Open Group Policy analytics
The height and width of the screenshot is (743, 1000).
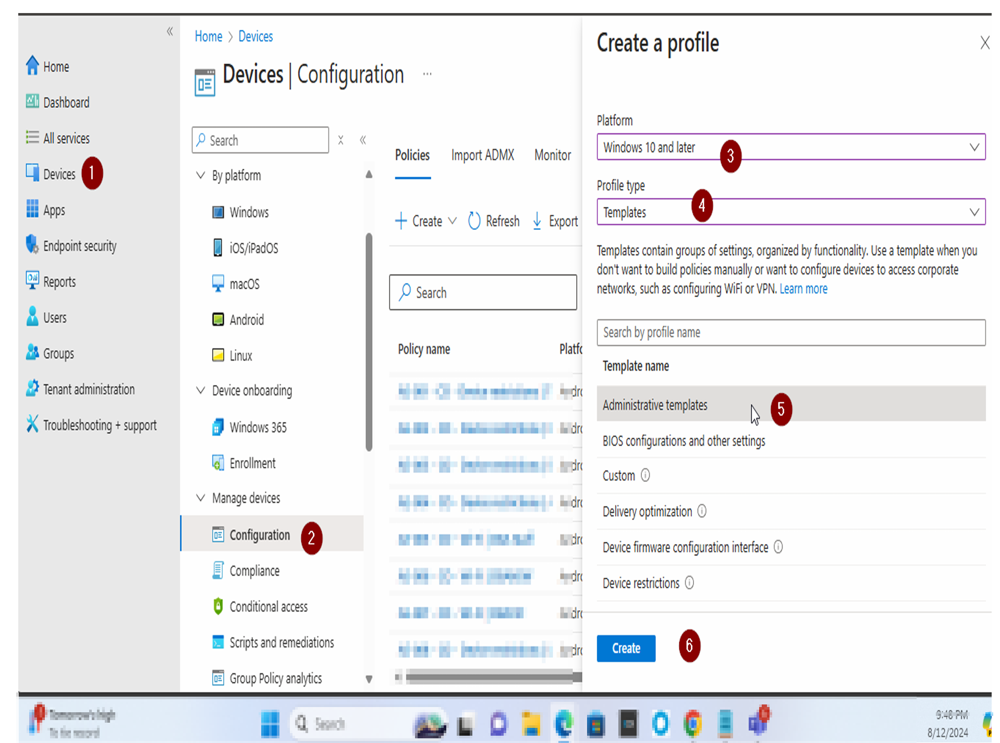point(267,678)
